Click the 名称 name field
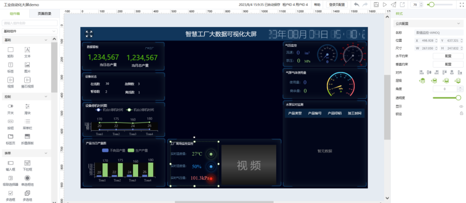This screenshot has height=203, width=466. click(439, 33)
